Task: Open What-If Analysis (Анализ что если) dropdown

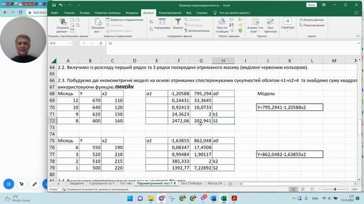Action: tap(255, 25)
